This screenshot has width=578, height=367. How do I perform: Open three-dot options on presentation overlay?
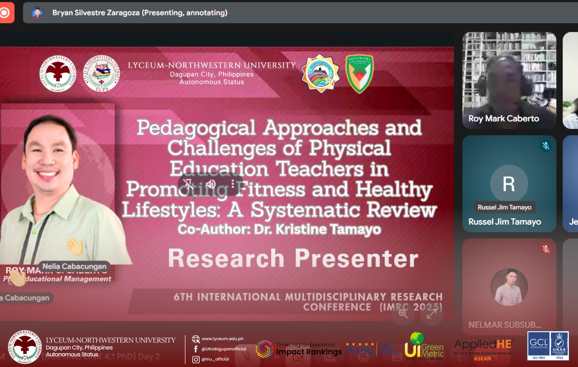point(233,184)
